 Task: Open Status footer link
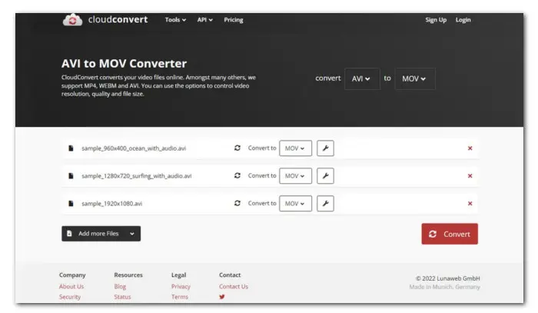(122, 297)
